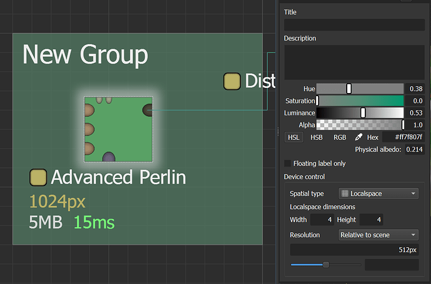Click the Hex color value field
This screenshot has width=431, height=284.
[404, 137]
